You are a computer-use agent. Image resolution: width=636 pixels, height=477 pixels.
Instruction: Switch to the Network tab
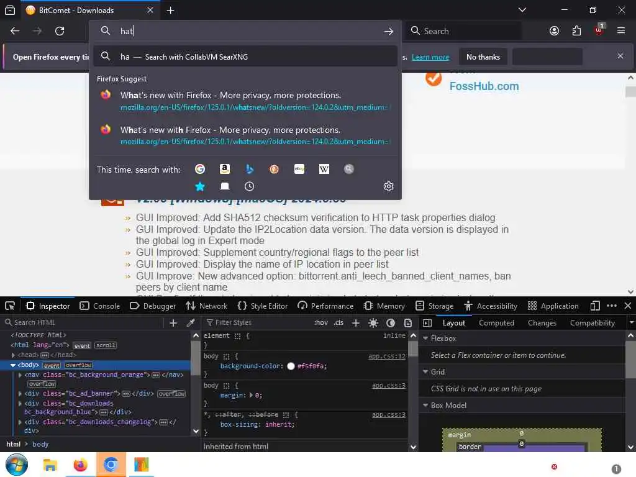[206, 306]
